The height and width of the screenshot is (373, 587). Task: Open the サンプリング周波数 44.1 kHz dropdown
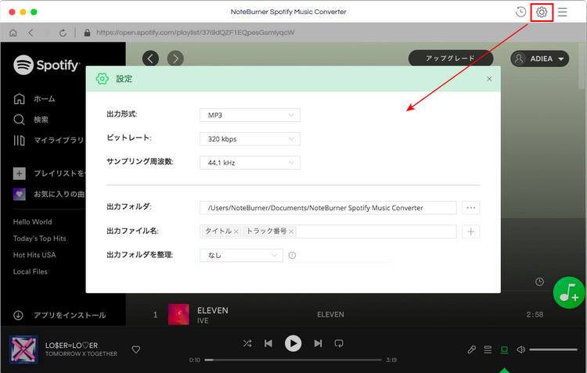pos(250,163)
